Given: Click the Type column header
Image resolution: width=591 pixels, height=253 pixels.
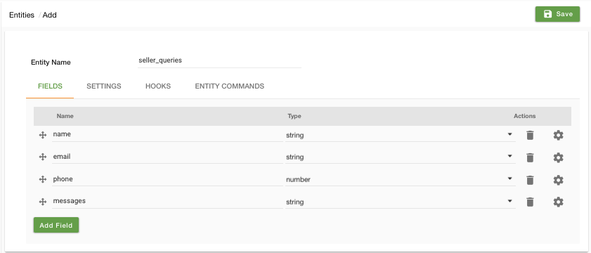Looking at the screenshot, I should pos(294,116).
